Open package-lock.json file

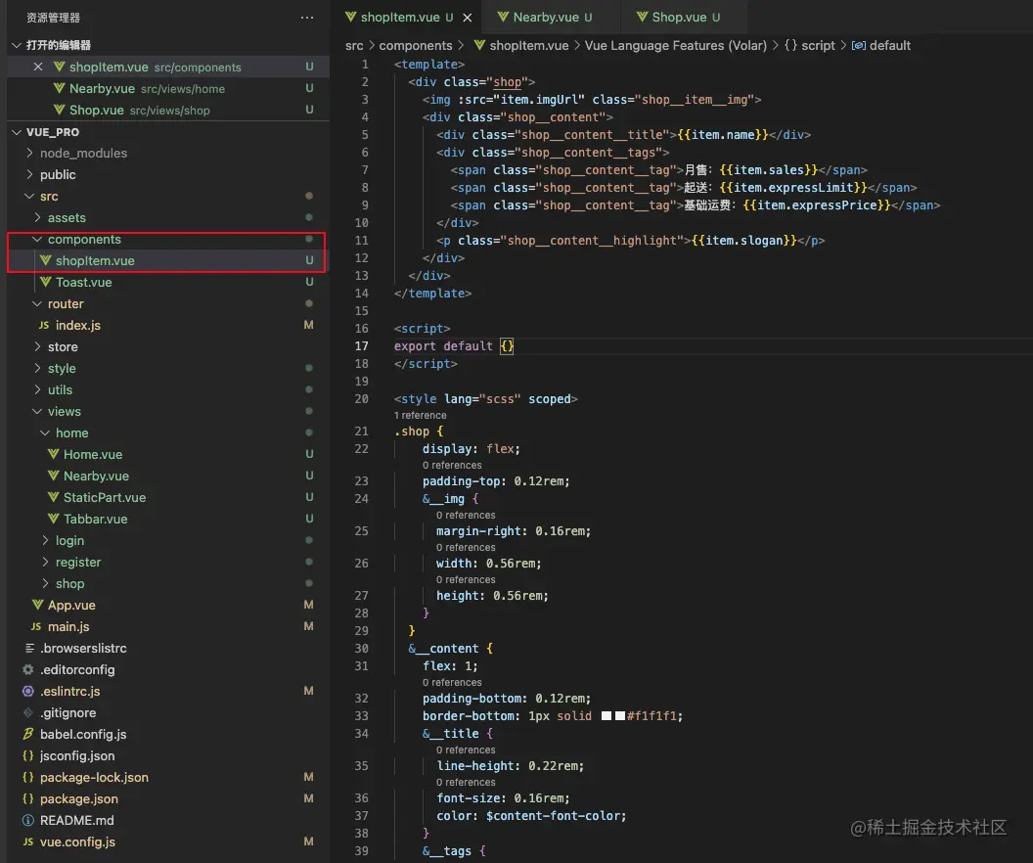click(168, 777)
